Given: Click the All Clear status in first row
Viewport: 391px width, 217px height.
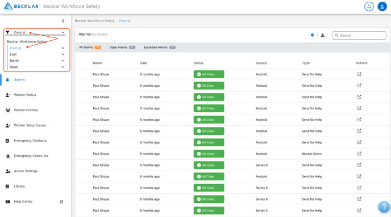Looking at the screenshot, I should tap(209, 74).
